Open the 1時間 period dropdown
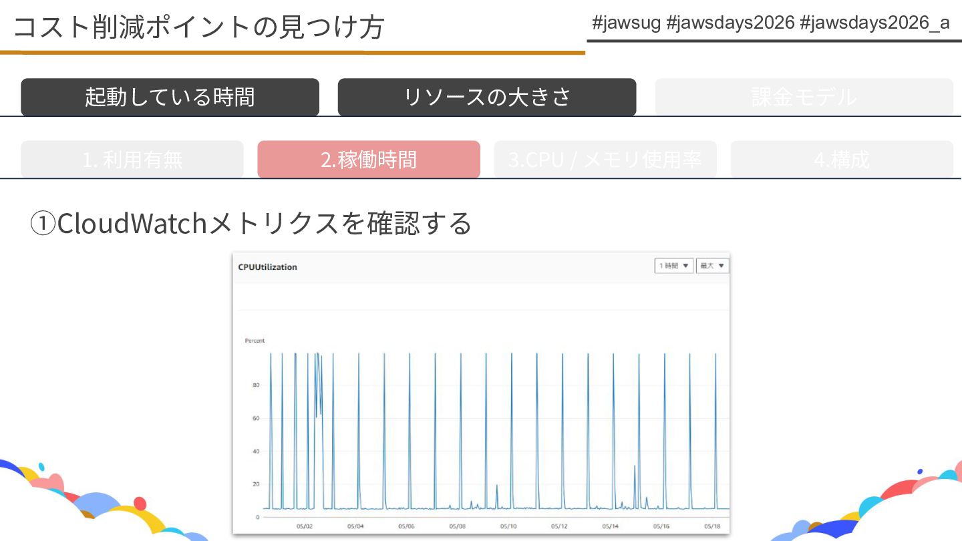The image size is (962, 541). pyautogui.click(x=673, y=266)
